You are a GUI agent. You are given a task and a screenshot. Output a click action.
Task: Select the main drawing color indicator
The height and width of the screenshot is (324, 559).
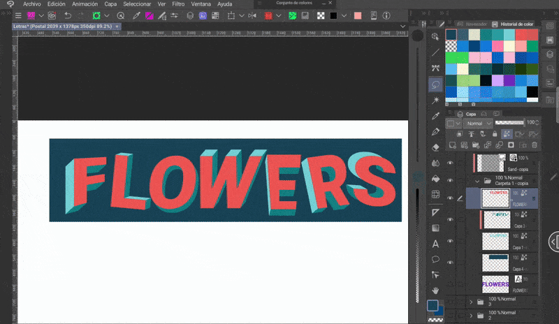[433, 305]
